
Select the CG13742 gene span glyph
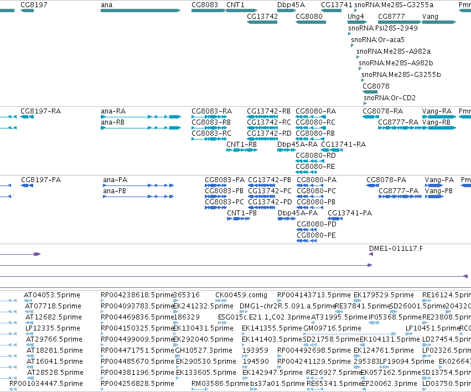[262, 22]
